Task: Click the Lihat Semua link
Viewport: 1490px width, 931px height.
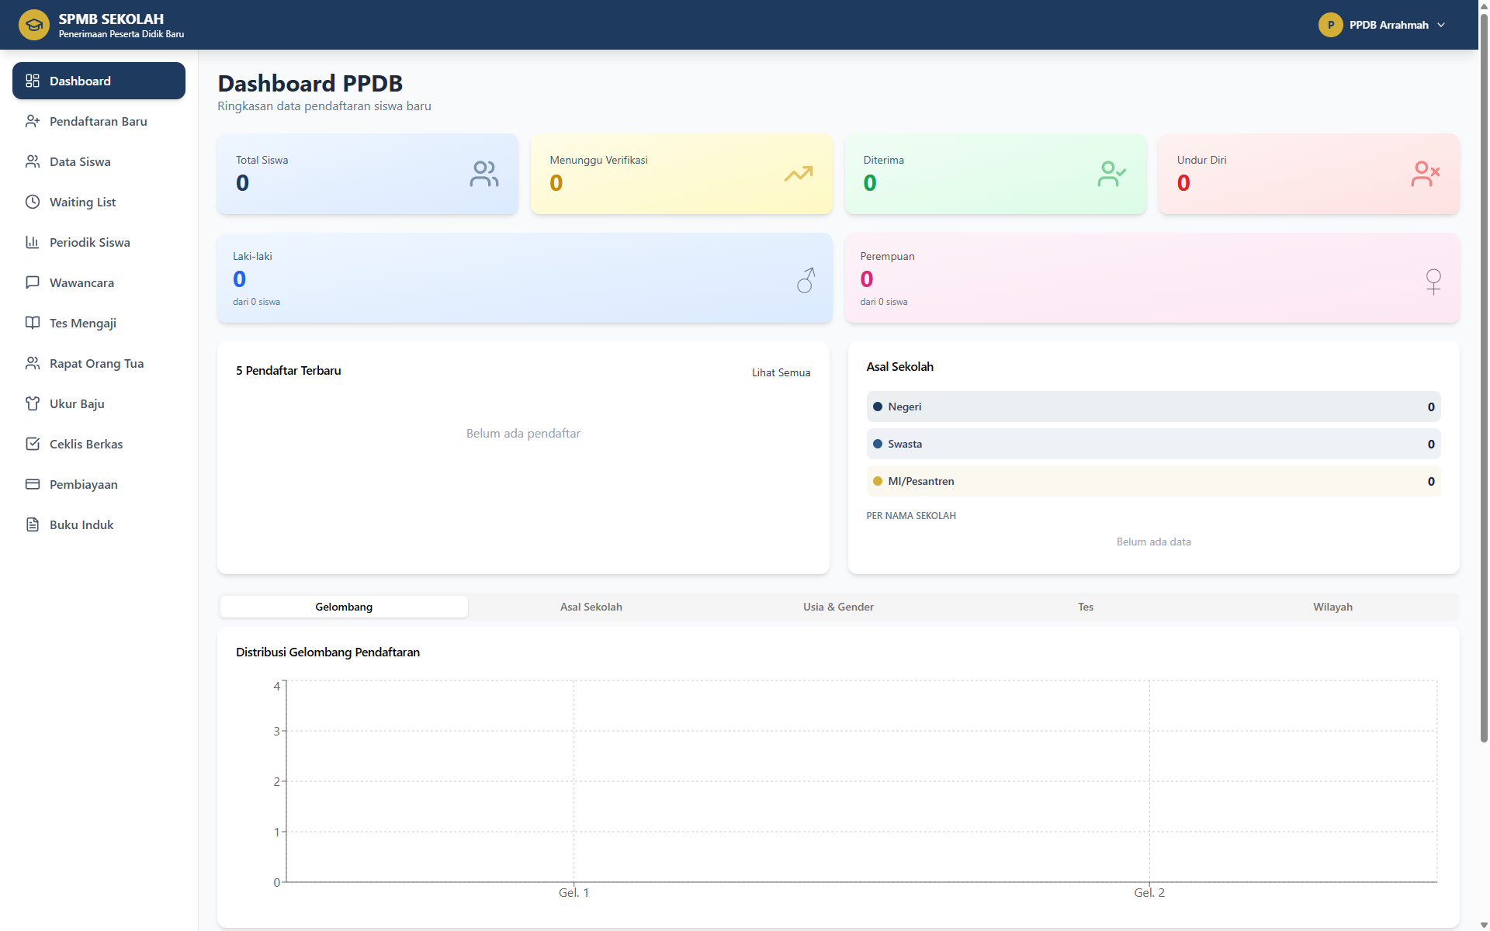Action: (781, 372)
